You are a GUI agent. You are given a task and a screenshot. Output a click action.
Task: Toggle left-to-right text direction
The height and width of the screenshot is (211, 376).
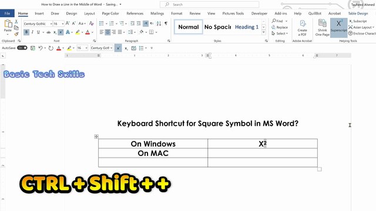click(146, 23)
